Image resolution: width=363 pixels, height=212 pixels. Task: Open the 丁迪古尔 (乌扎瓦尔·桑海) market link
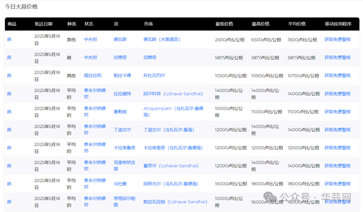[x=168, y=130]
